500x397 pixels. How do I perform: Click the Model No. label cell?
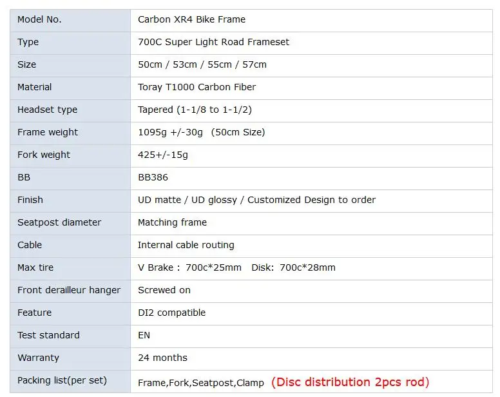click(x=70, y=21)
